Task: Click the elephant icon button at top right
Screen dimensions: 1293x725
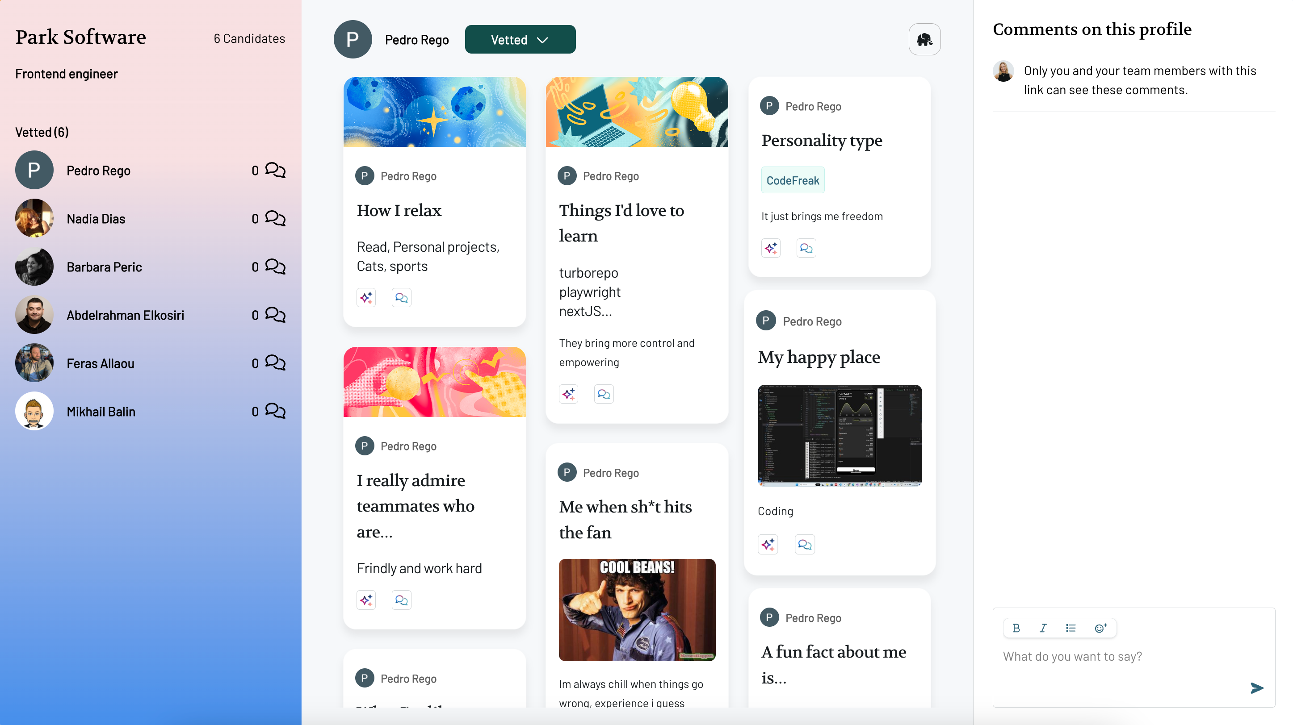Action: (924, 39)
